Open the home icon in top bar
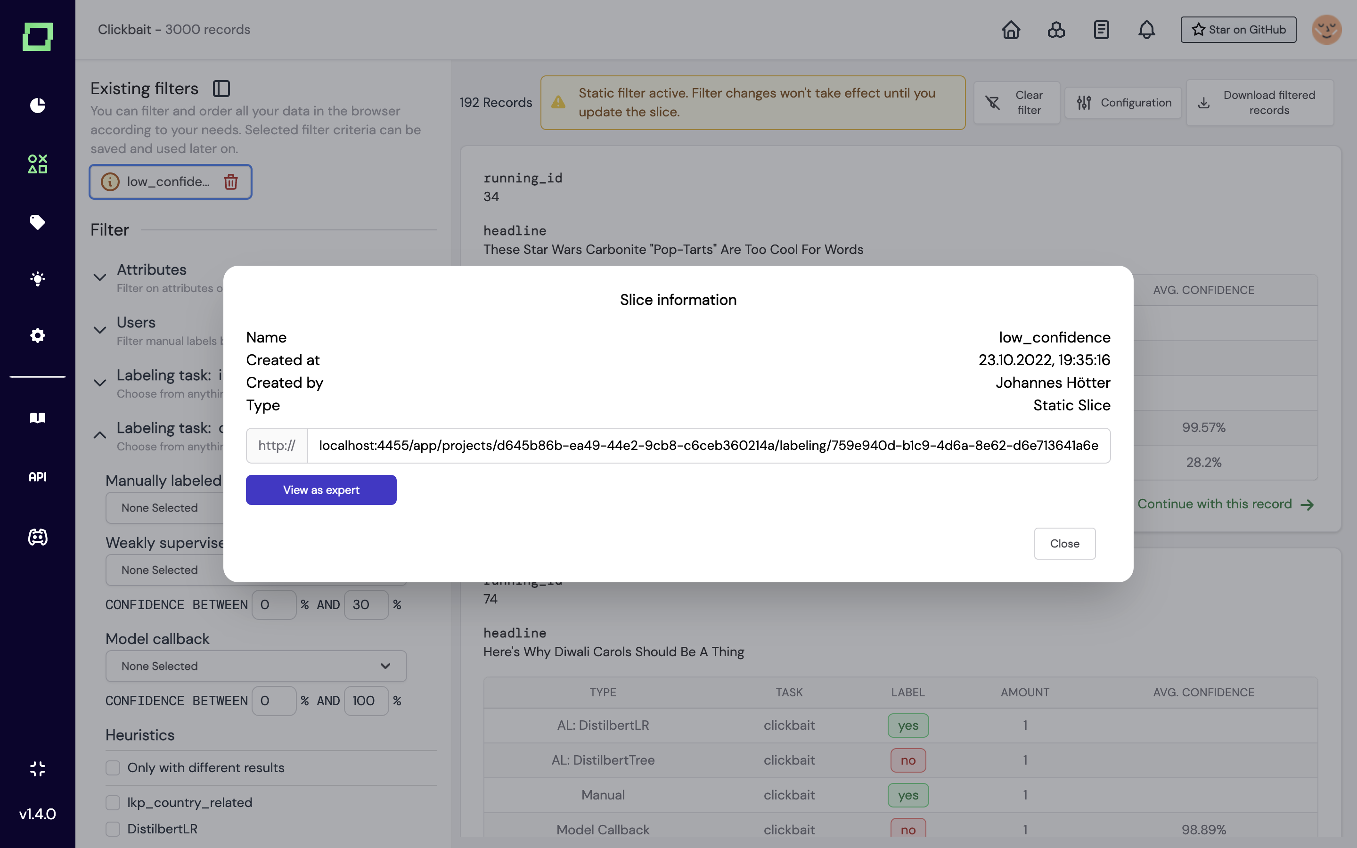Screen dimensions: 1357x848 pyautogui.click(x=1011, y=30)
